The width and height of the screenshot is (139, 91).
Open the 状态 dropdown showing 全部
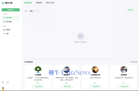point(34,11)
